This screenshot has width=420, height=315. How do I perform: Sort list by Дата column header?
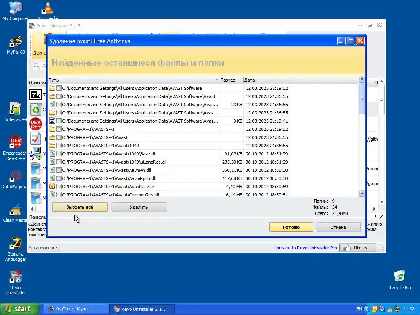266,80
